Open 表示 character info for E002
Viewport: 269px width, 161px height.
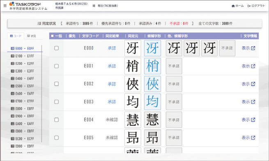(248, 84)
